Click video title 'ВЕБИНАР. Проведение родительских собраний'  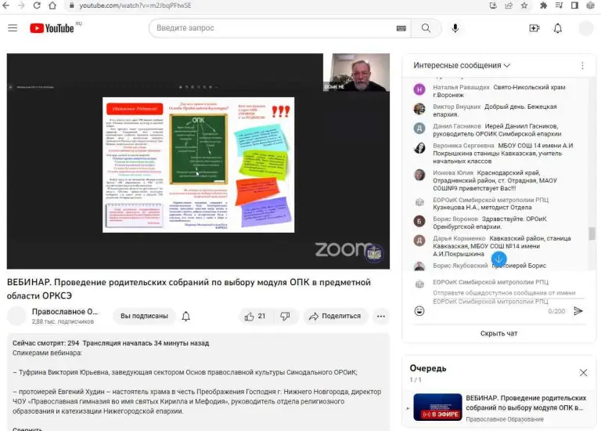point(189,288)
